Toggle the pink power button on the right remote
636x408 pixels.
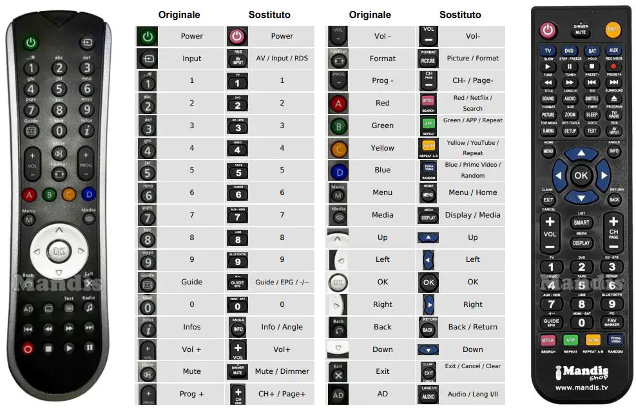548,29
